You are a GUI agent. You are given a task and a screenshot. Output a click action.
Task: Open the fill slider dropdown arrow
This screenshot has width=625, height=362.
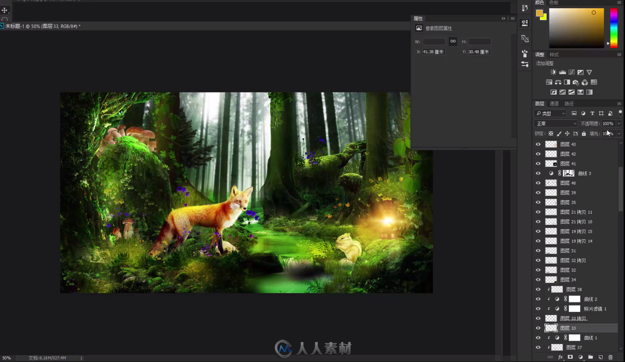pos(619,134)
